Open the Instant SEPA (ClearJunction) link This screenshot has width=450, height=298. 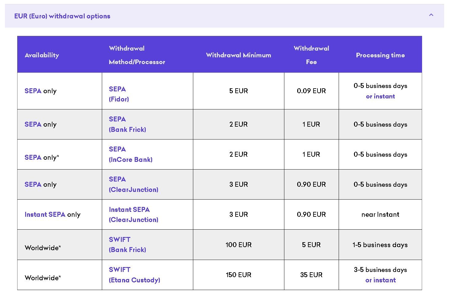coord(133,215)
